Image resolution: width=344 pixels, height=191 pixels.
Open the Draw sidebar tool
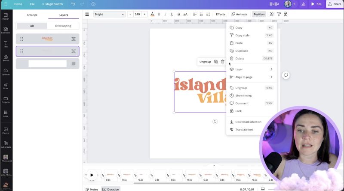coord(6,86)
